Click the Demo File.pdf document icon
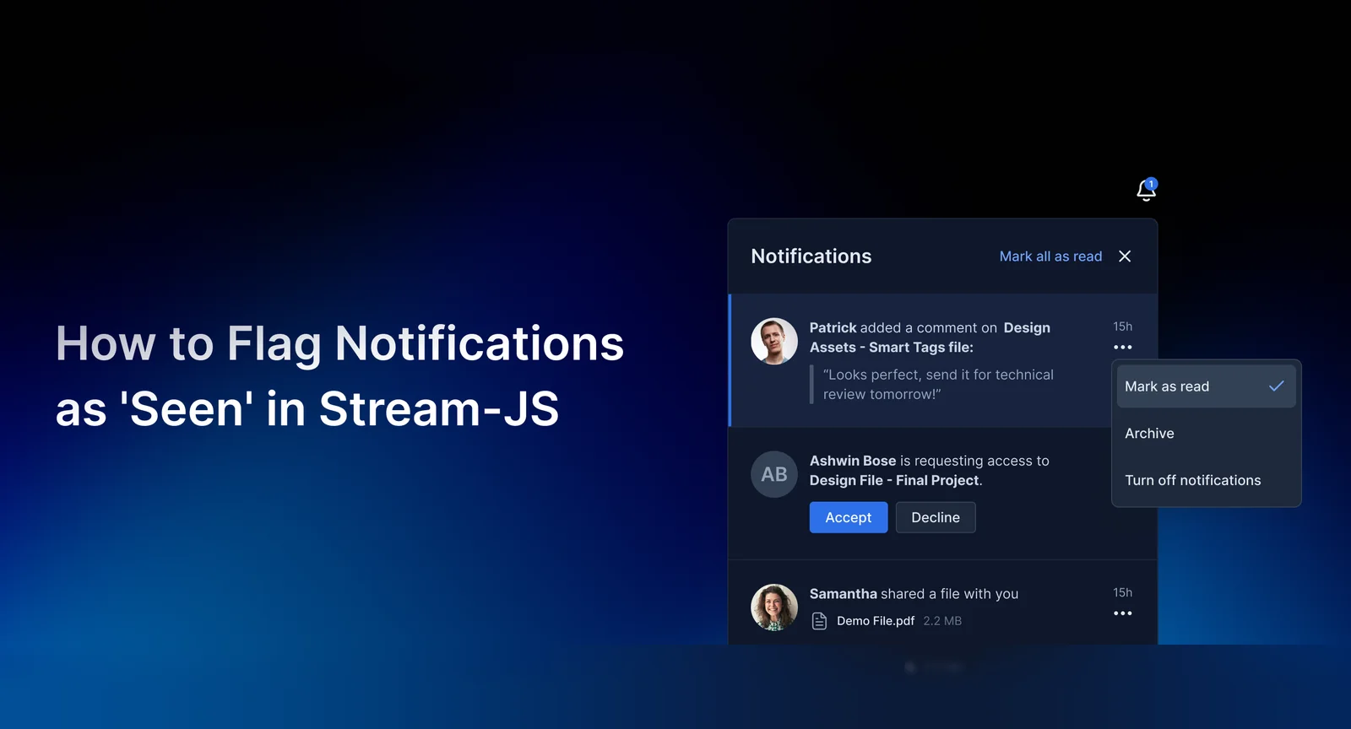The width and height of the screenshot is (1351, 729). pos(819,621)
